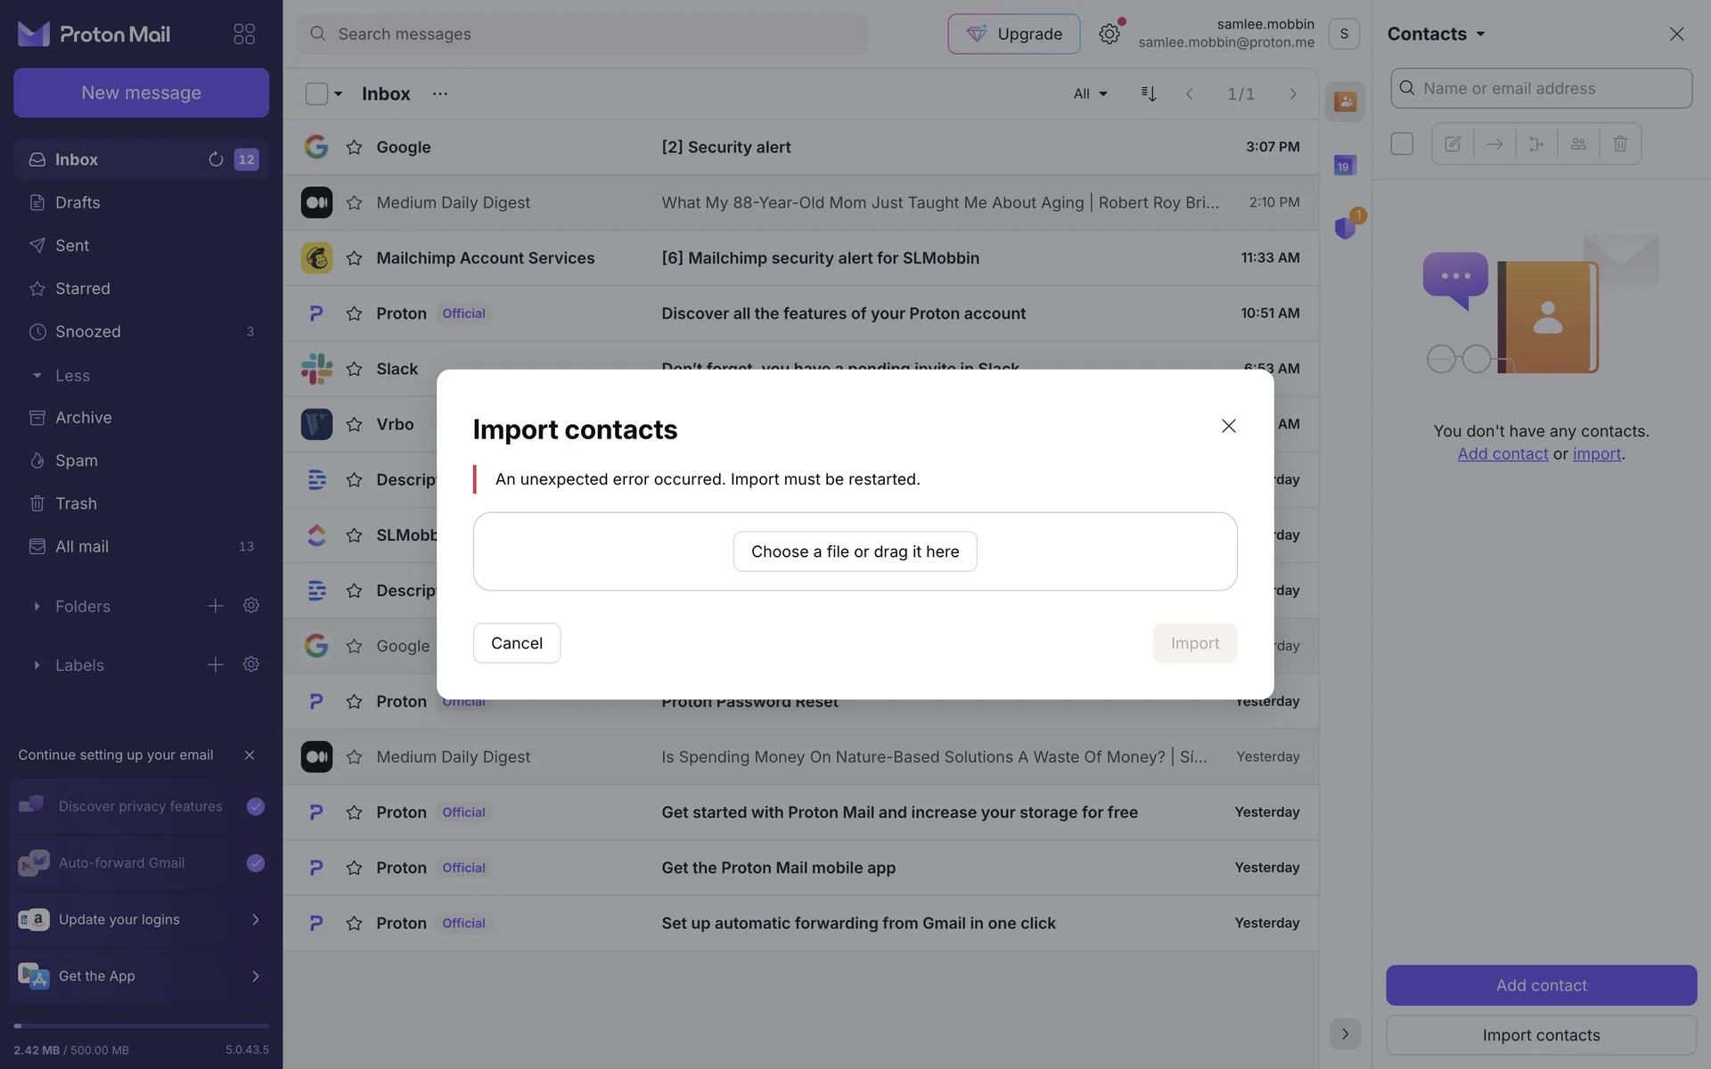Star the Google Security alert message

click(x=354, y=147)
